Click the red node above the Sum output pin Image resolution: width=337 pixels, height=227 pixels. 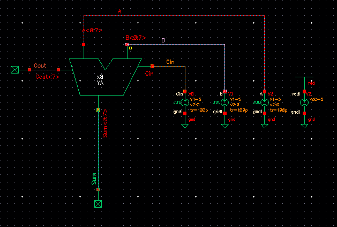click(98, 189)
